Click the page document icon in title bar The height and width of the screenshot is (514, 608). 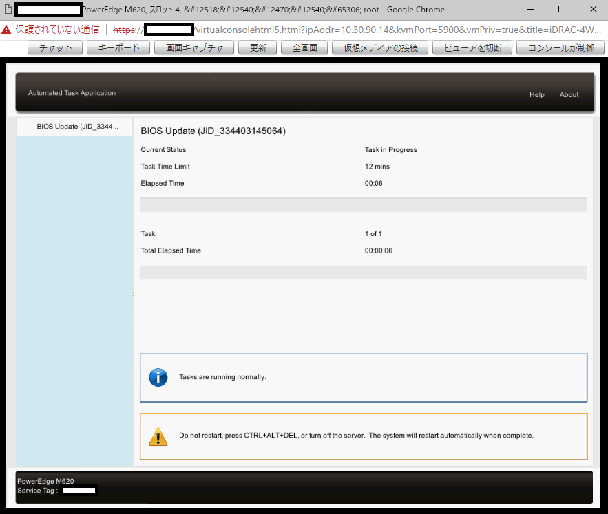pyautogui.click(x=8, y=10)
